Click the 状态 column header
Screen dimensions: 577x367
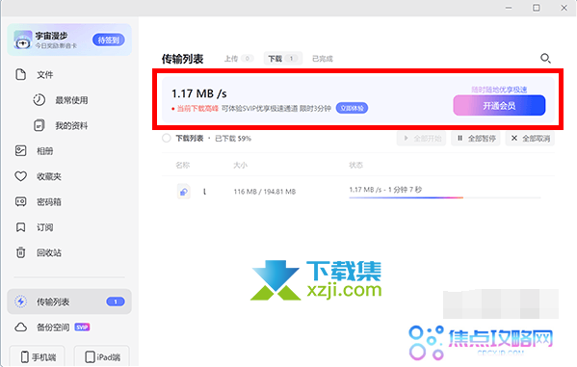pyautogui.click(x=355, y=165)
